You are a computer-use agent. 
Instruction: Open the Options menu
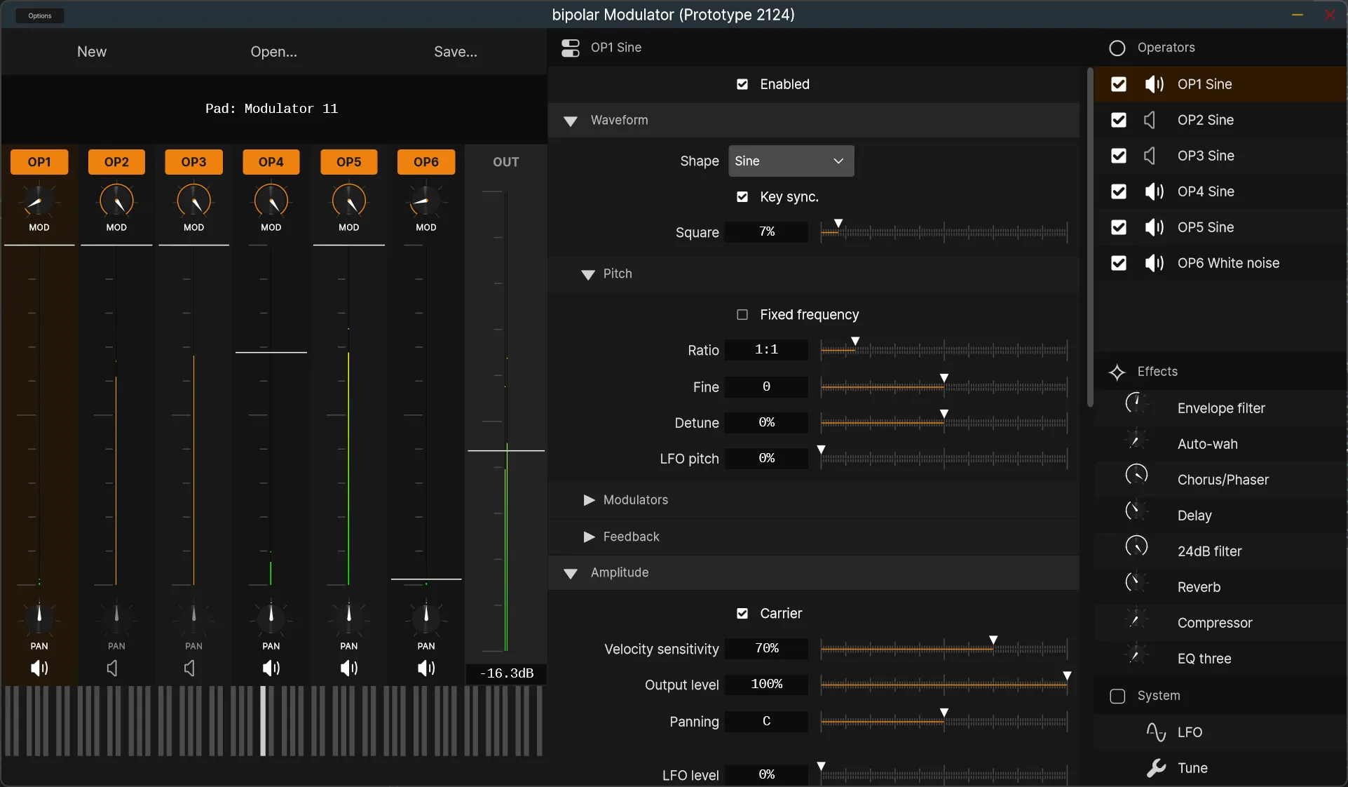click(x=40, y=15)
